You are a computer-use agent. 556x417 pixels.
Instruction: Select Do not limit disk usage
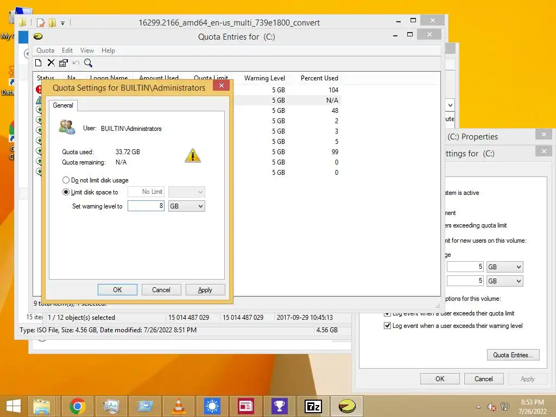point(66,180)
